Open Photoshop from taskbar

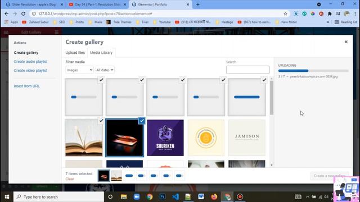click(163, 197)
